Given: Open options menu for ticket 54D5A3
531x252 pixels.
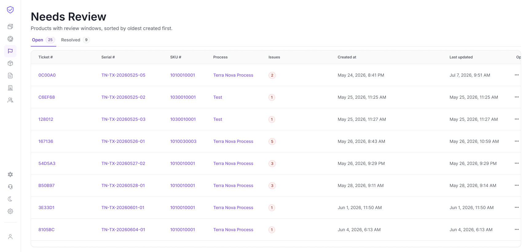Looking at the screenshot, I should click(x=517, y=163).
